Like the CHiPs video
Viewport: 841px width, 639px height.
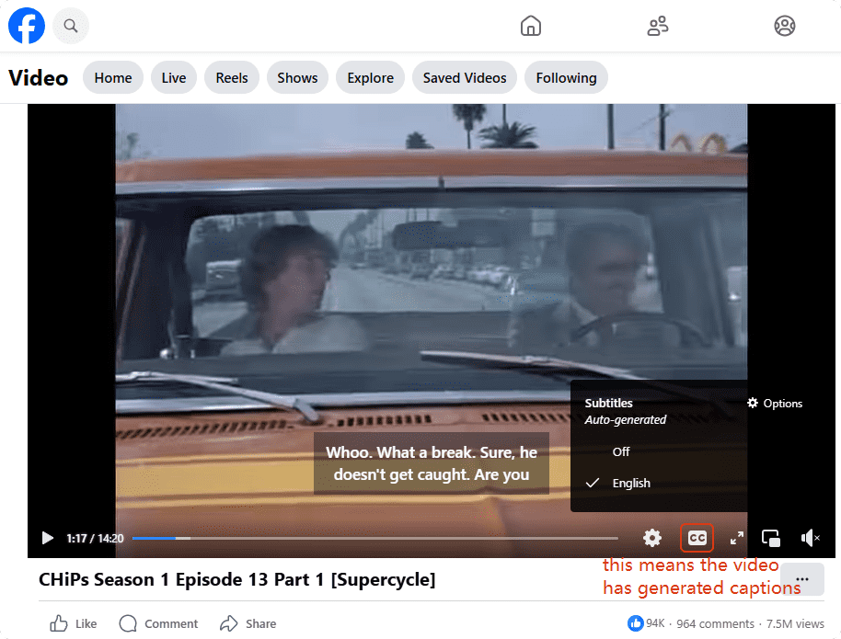74,623
